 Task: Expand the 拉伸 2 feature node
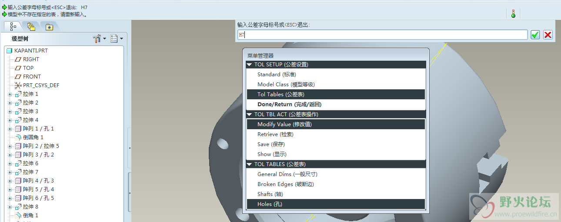point(10,103)
